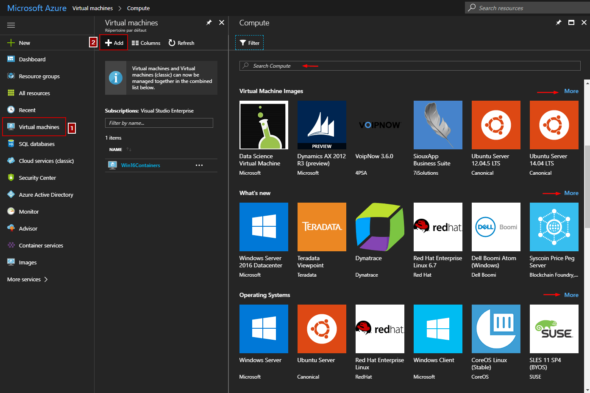Open Win16Containers ellipsis context menu
Viewport: 590px width, 393px height.
[x=199, y=165]
